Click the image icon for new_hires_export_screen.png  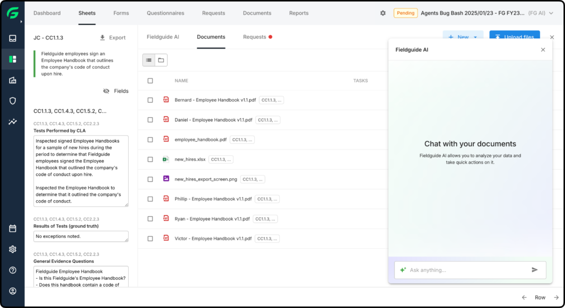pyautogui.click(x=166, y=178)
